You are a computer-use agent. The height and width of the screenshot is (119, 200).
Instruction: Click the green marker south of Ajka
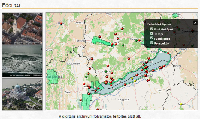123,45
